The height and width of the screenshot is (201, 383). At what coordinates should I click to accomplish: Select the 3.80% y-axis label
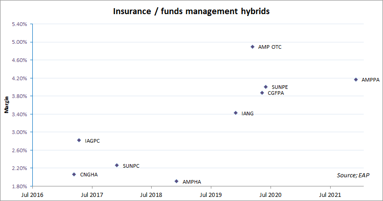tap(20, 96)
